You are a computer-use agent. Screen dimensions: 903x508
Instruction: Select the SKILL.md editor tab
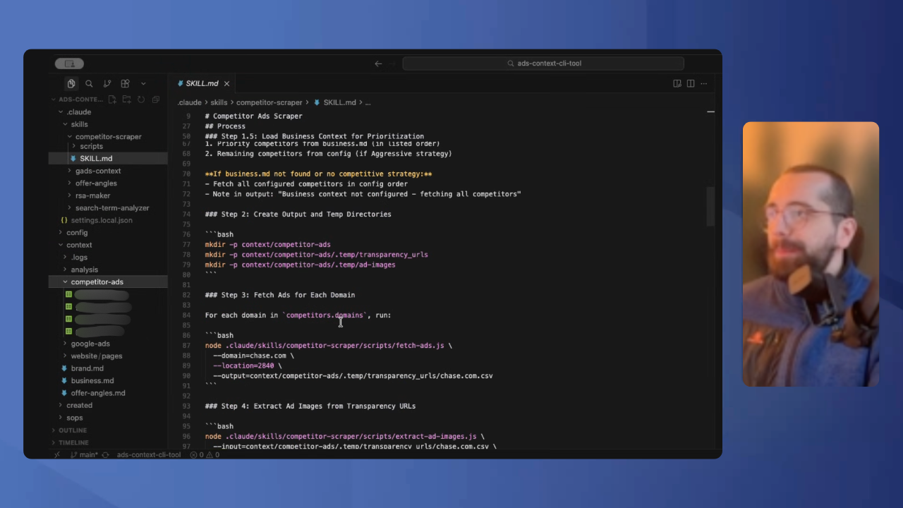pyautogui.click(x=203, y=83)
